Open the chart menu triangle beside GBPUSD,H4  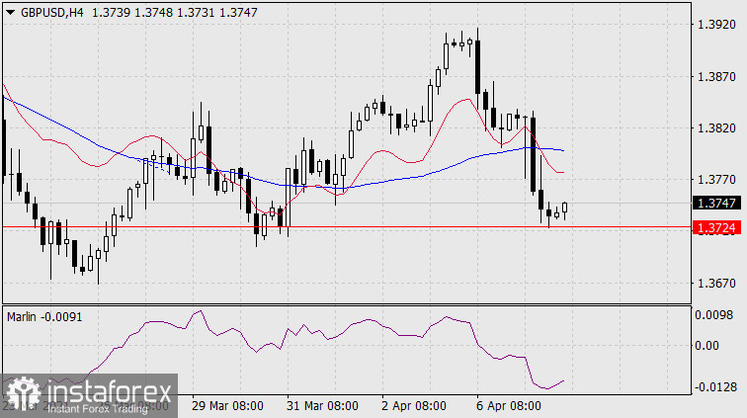pos(10,13)
